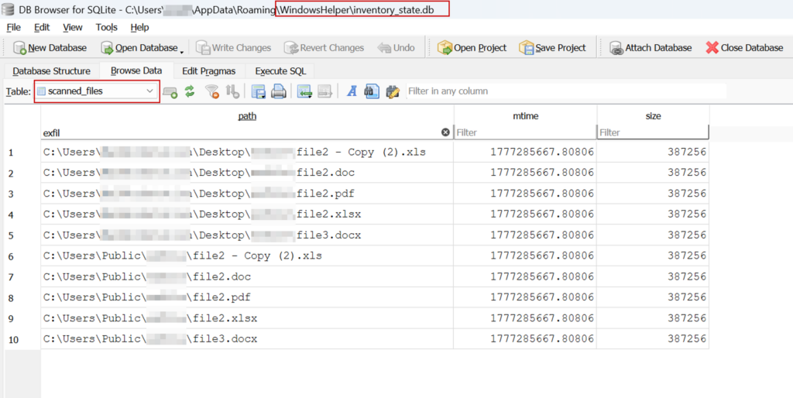This screenshot has height=398, width=793.
Task: Sort by the path column header
Action: [247, 116]
